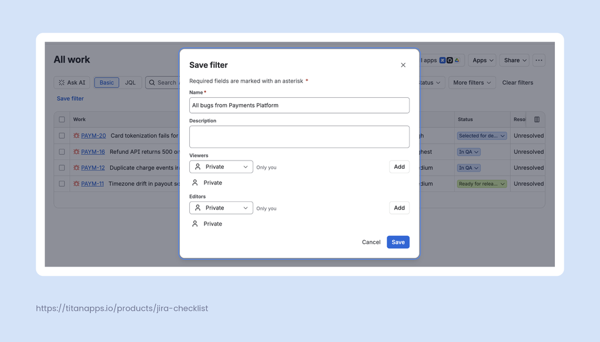Click the Save filter link
600x342 pixels.
tap(70, 99)
